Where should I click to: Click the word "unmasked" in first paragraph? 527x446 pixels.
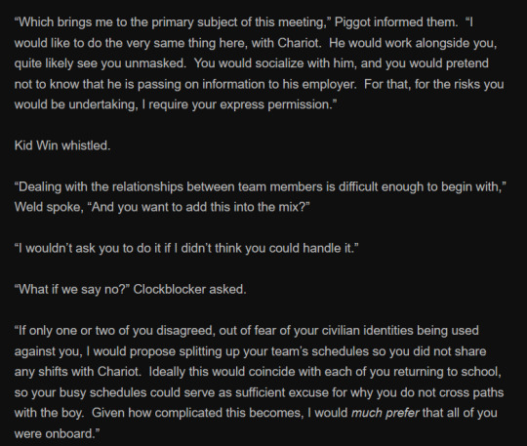154,63
